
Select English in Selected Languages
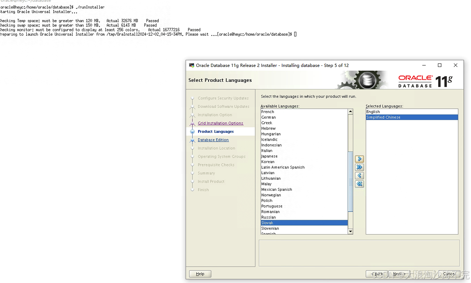point(412,112)
